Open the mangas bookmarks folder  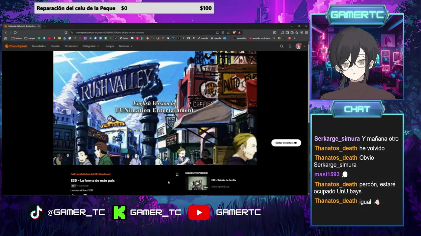(x=30, y=38)
